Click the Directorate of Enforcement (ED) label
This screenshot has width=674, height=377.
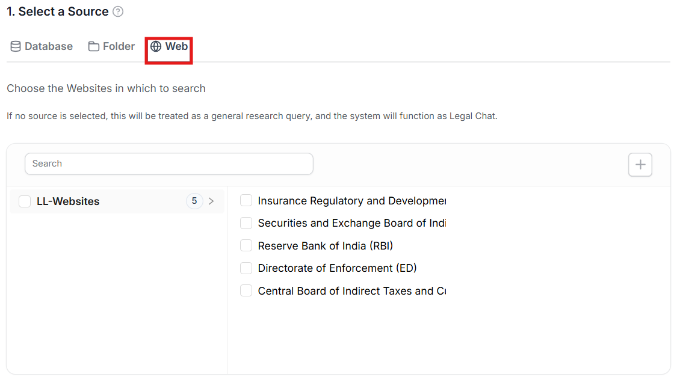point(337,268)
